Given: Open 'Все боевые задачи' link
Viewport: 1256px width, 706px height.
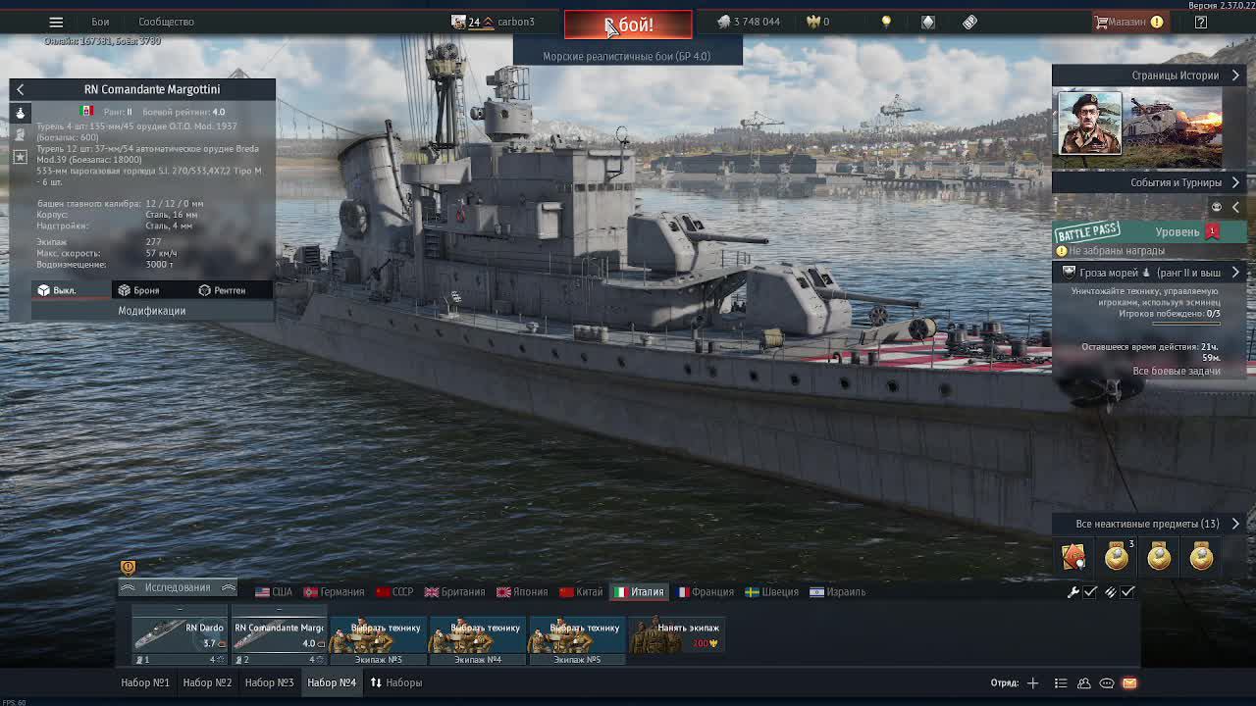Looking at the screenshot, I should (x=1177, y=371).
